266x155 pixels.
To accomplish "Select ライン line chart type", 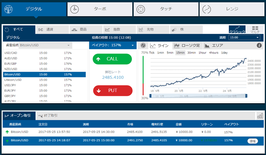I will tap(159, 45).
